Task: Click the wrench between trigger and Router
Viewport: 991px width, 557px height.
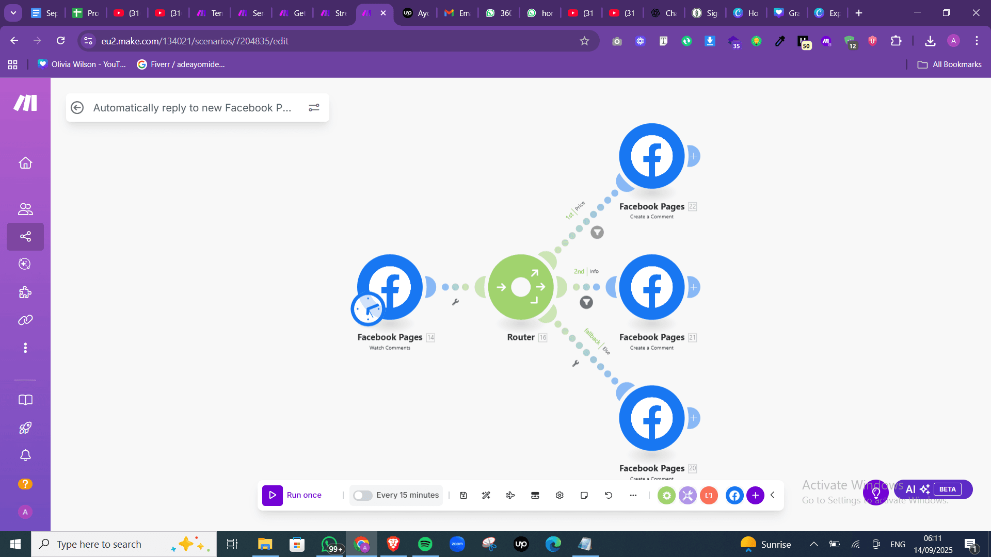Action: point(455,302)
